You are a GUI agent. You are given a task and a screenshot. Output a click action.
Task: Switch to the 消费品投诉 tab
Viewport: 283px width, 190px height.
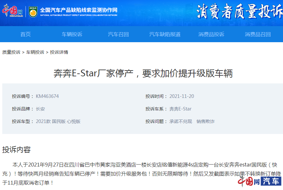211,34
